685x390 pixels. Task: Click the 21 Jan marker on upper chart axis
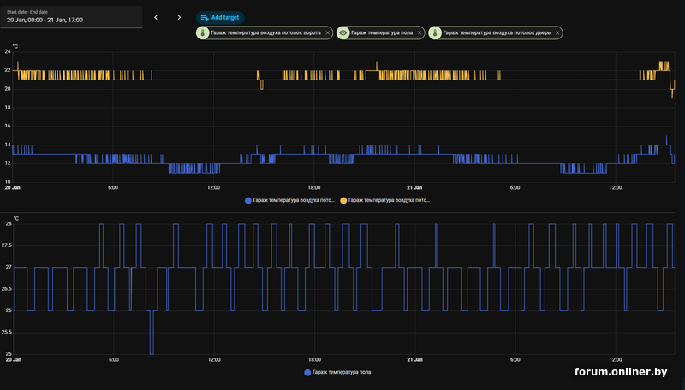click(x=414, y=187)
